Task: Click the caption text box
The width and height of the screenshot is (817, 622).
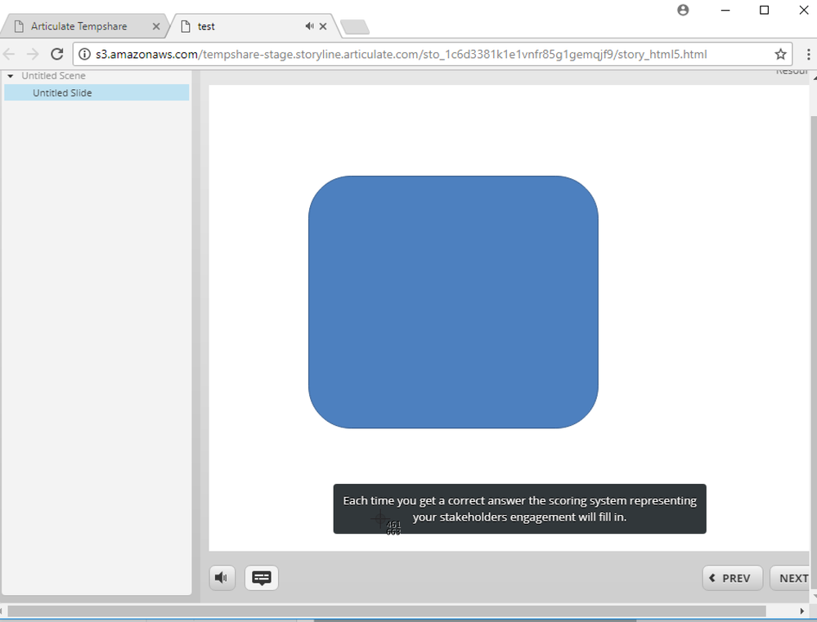Action: tap(519, 508)
